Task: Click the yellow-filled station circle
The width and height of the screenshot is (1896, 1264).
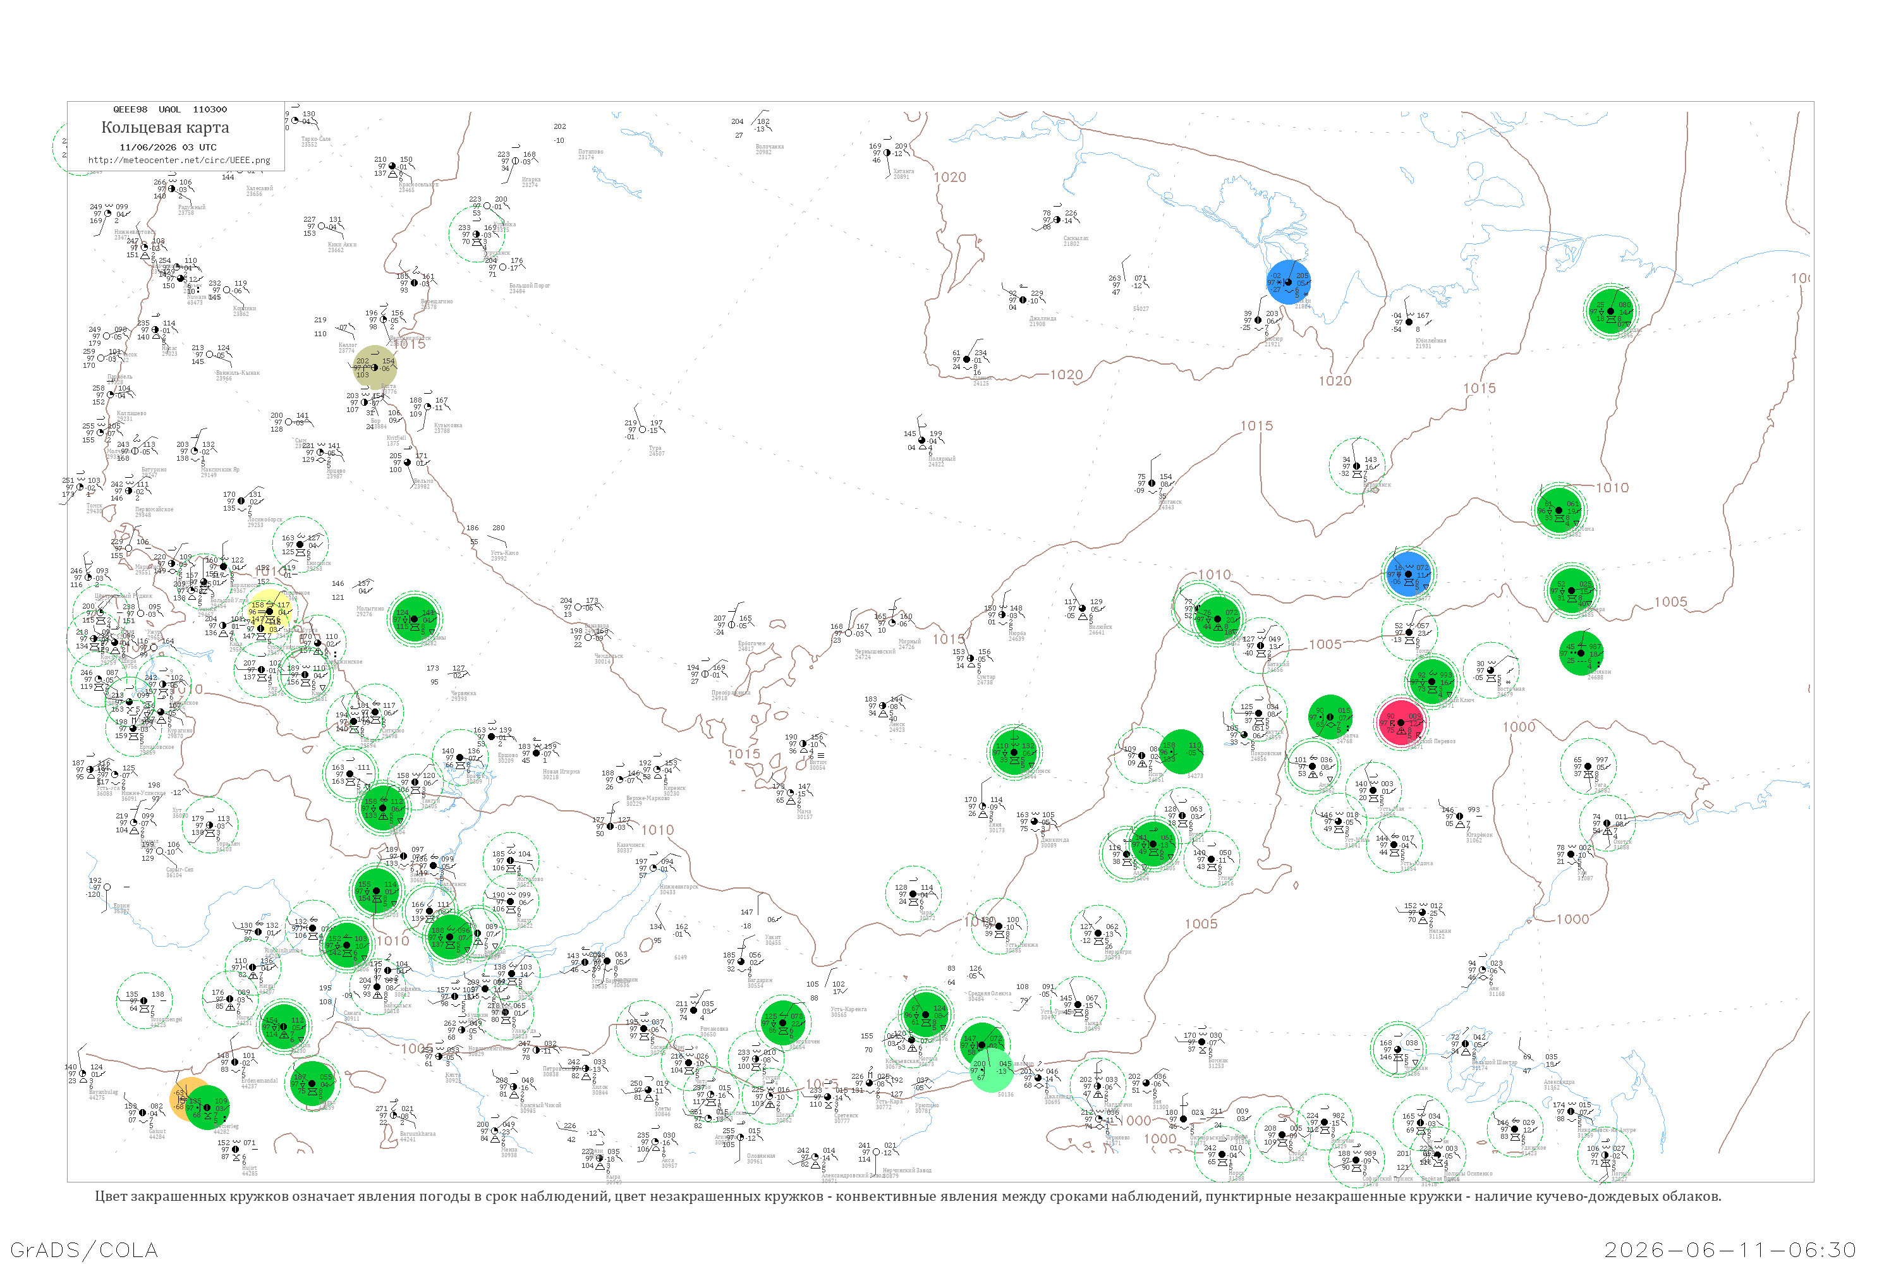Action: pos(269,612)
